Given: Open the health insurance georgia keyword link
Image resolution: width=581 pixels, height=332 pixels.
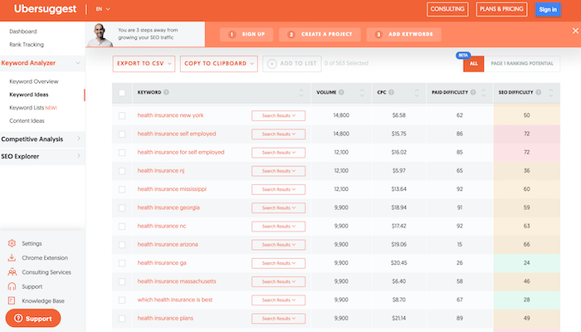Looking at the screenshot, I should click(x=168, y=207).
